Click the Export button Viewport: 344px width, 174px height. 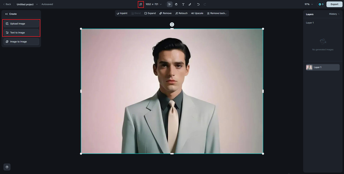(334, 4)
